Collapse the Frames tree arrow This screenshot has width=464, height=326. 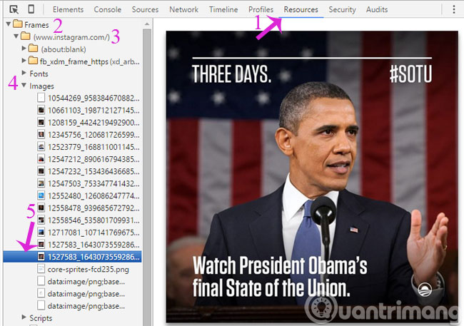(x=9, y=24)
